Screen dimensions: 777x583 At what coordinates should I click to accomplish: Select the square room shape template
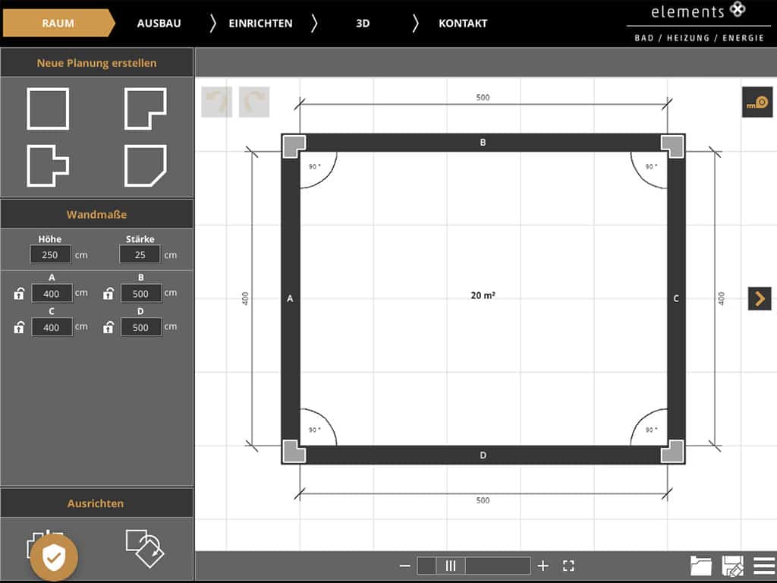(48, 109)
